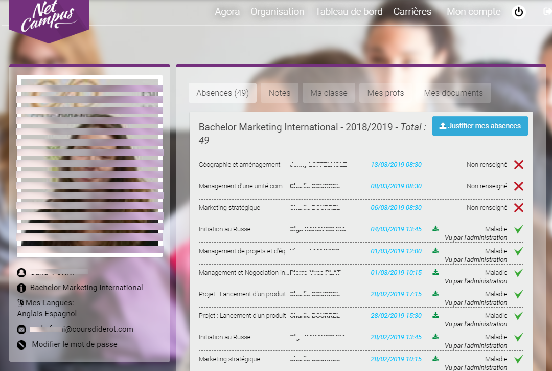Click the power logout icon
The image size is (552, 371).
(x=519, y=12)
